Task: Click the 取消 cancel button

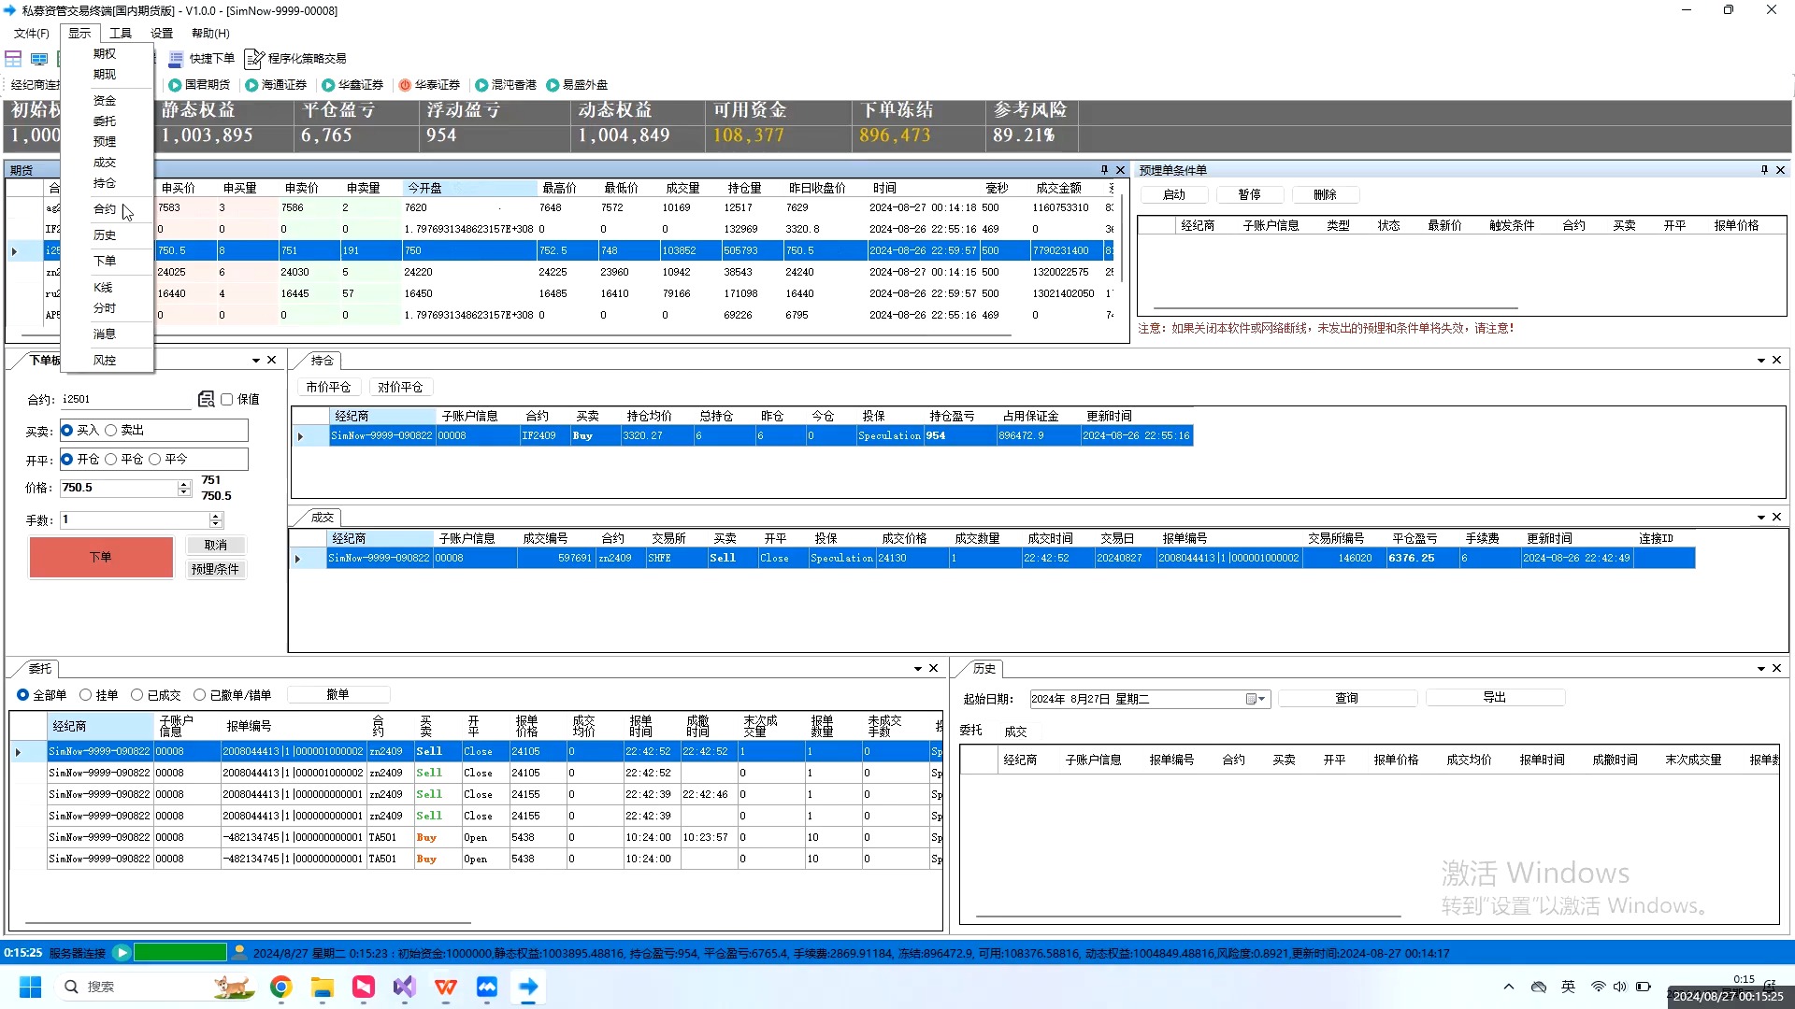Action: (216, 546)
